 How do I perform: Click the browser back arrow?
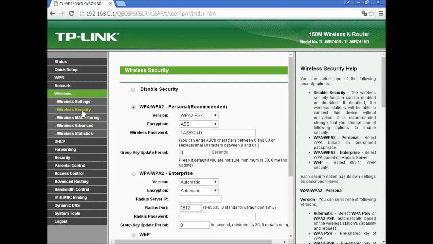coord(52,14)
